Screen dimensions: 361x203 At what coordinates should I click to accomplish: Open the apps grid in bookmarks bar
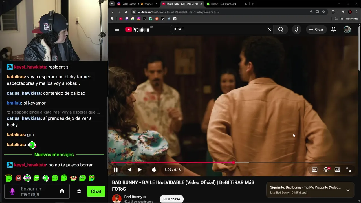112,19
